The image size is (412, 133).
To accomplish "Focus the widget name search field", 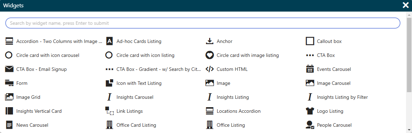I will click(202, 23).
